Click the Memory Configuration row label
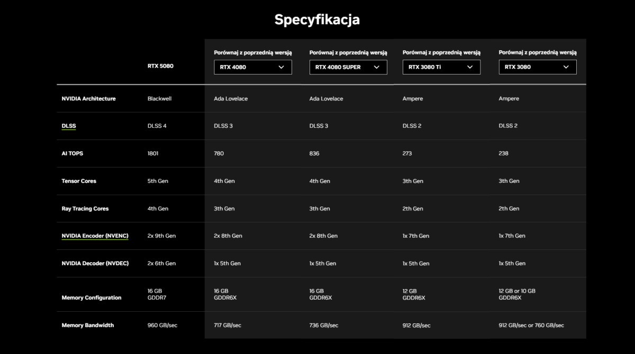 pos(91,297)
